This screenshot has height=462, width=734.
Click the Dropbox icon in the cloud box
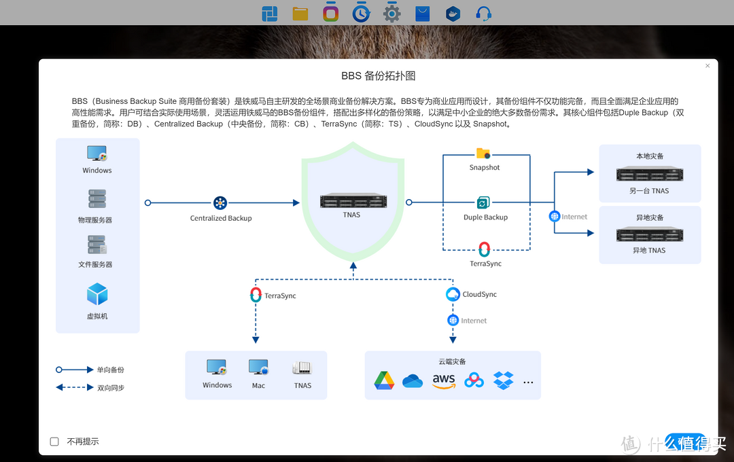point(503,381)
